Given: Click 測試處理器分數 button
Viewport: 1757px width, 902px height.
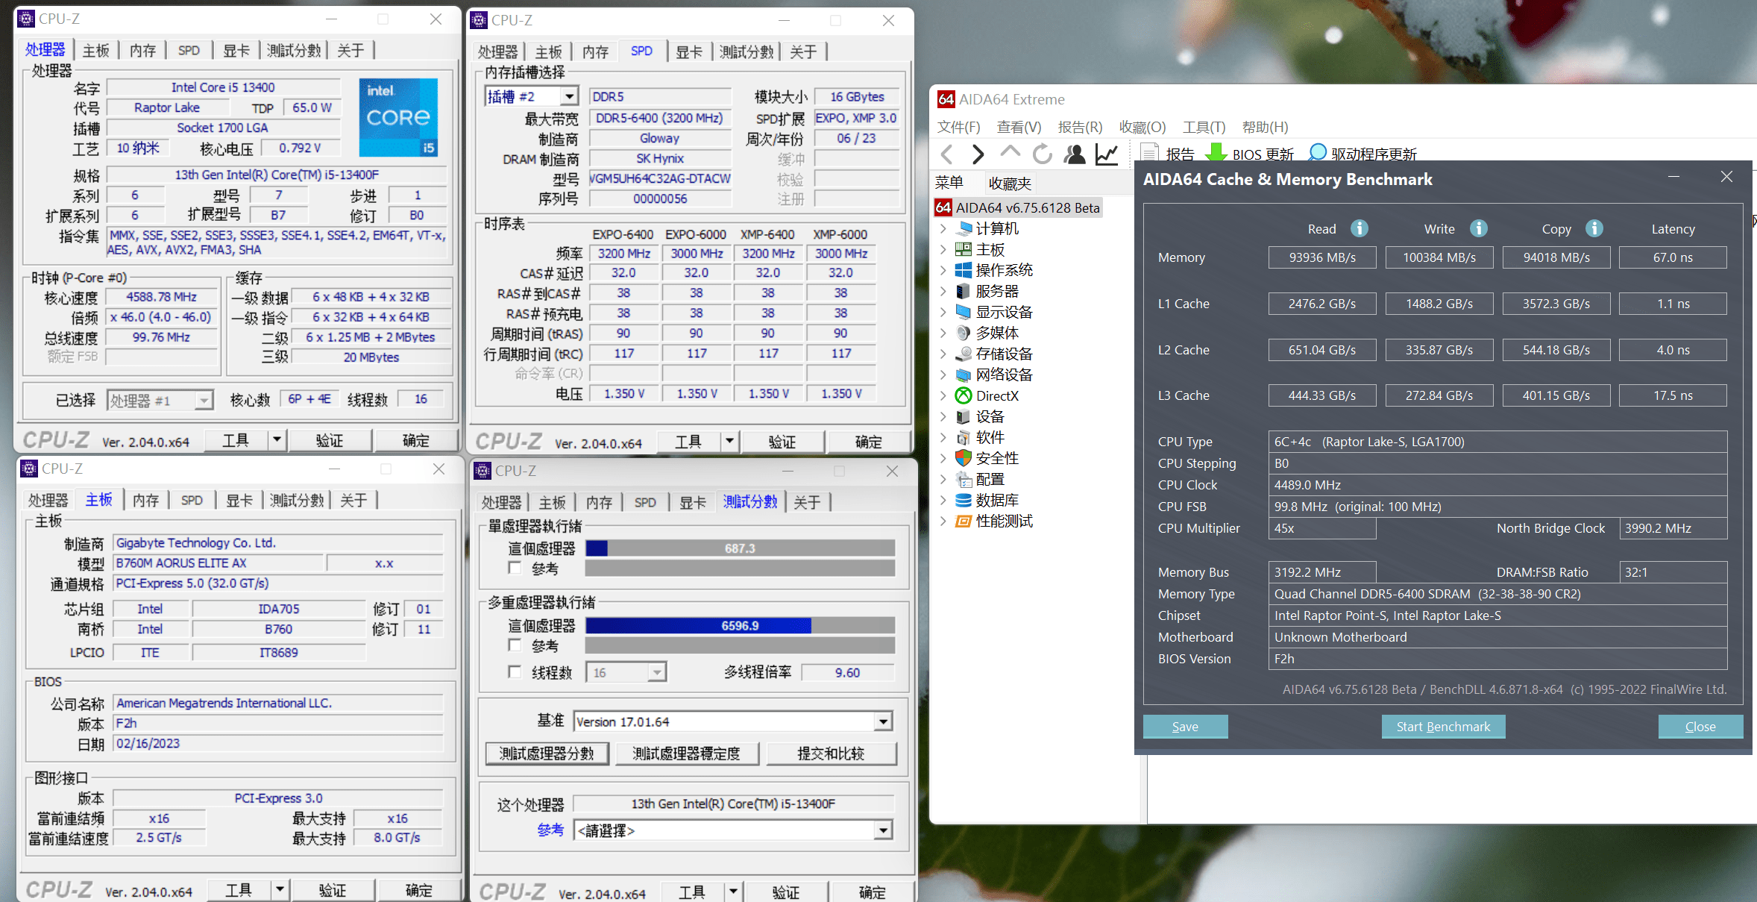Looking at the screenshot, I should (x=547, y=754).
